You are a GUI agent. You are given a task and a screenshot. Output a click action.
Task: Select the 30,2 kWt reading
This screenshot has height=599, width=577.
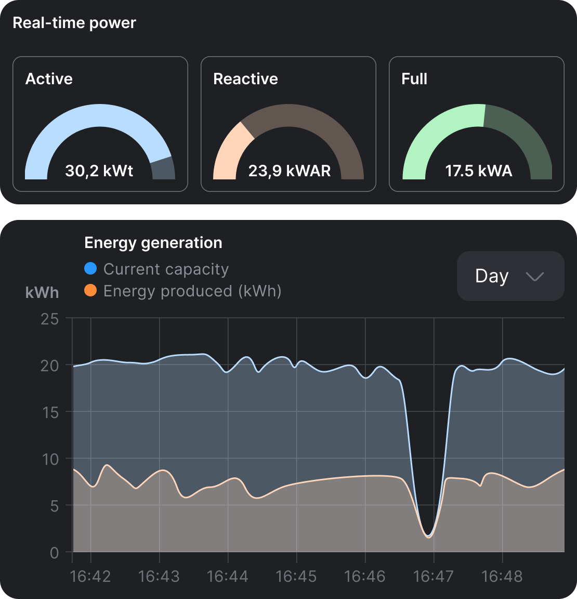tap(99, 171)
